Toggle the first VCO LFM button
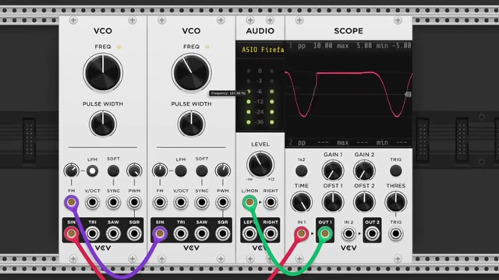Viewport: 499px width, 280px height. click(x=92, y=171)
